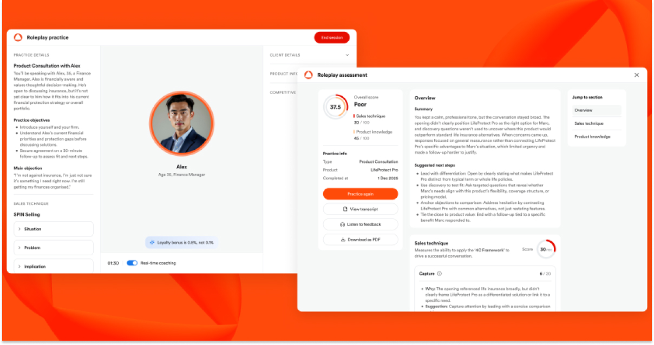Close the Roleplay assessment dialog
This screenshot has width=654, height=345.
click(x=637, y=75)
